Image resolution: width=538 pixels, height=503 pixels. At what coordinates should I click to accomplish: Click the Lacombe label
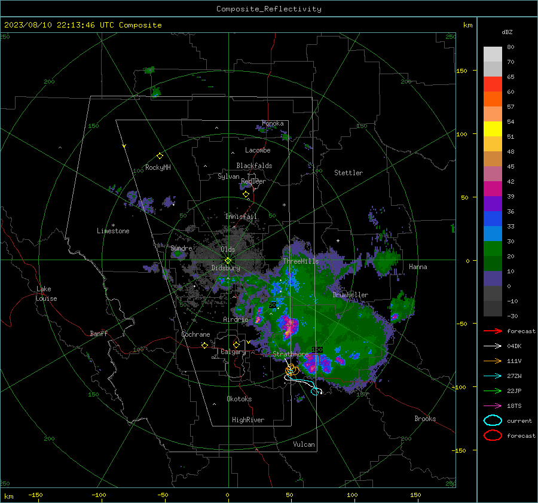[x=258, y=150]
